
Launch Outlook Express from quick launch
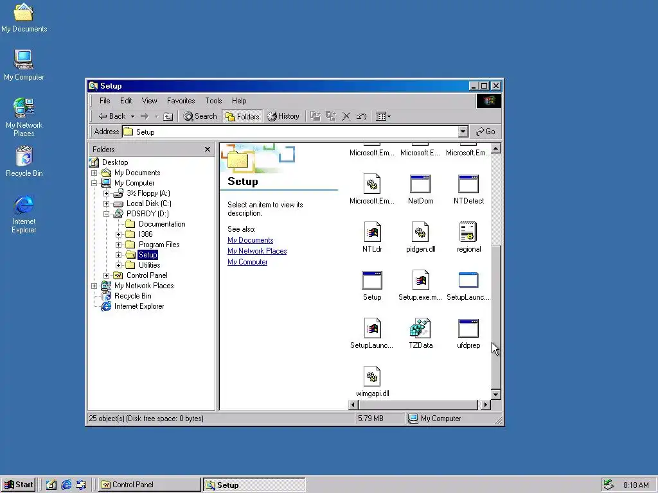[x=81, y=485]
